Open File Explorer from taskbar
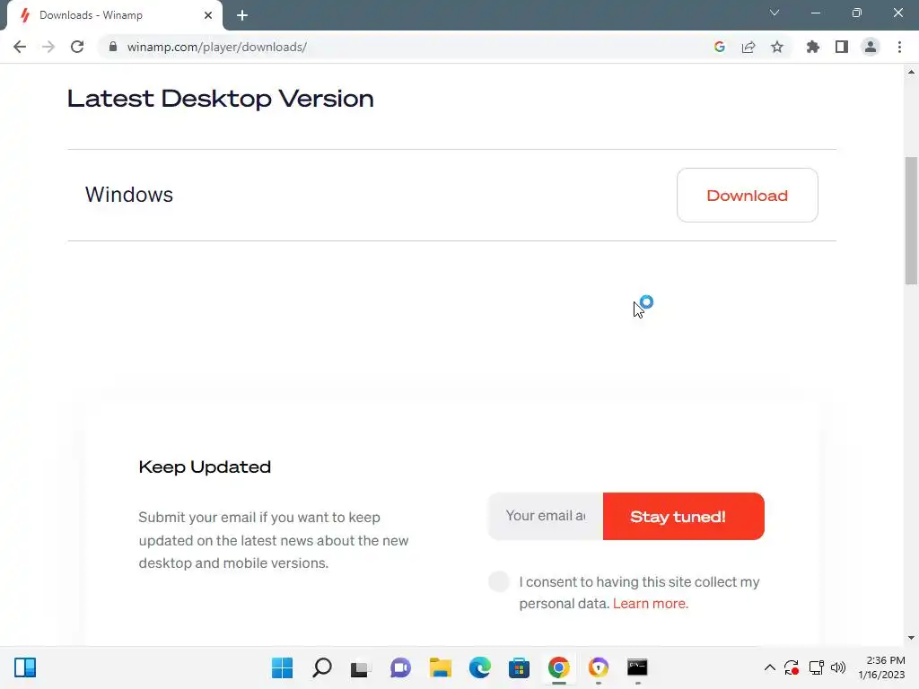 (x=440, y=667)
